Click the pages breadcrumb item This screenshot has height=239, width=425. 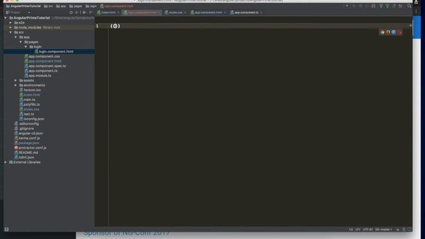(76, 6)
